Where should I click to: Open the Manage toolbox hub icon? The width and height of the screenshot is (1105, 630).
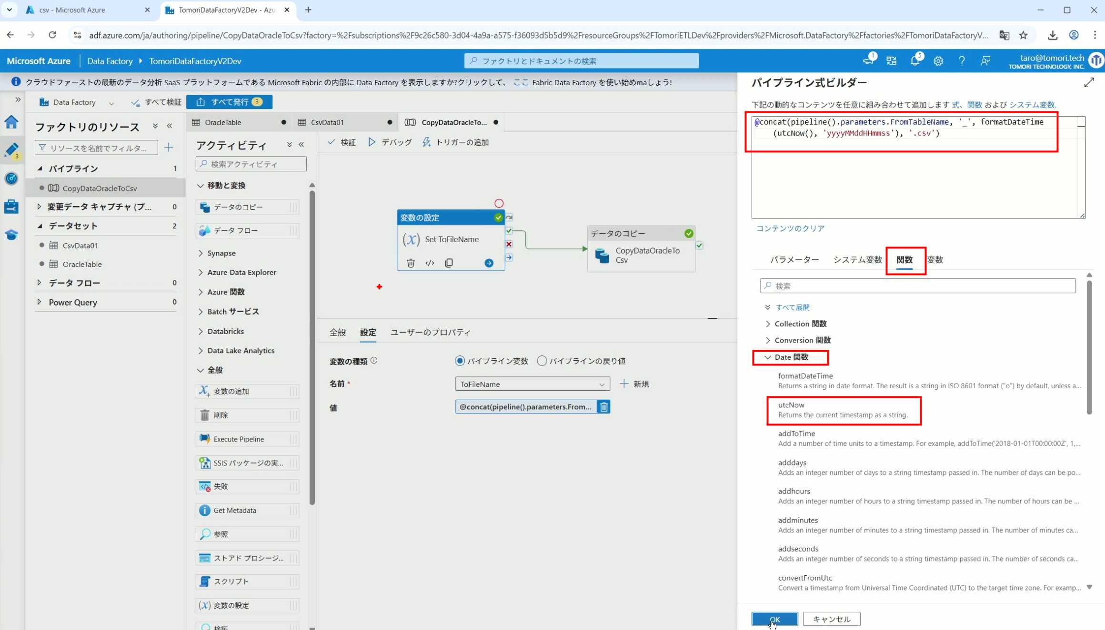tap(11, 207)
